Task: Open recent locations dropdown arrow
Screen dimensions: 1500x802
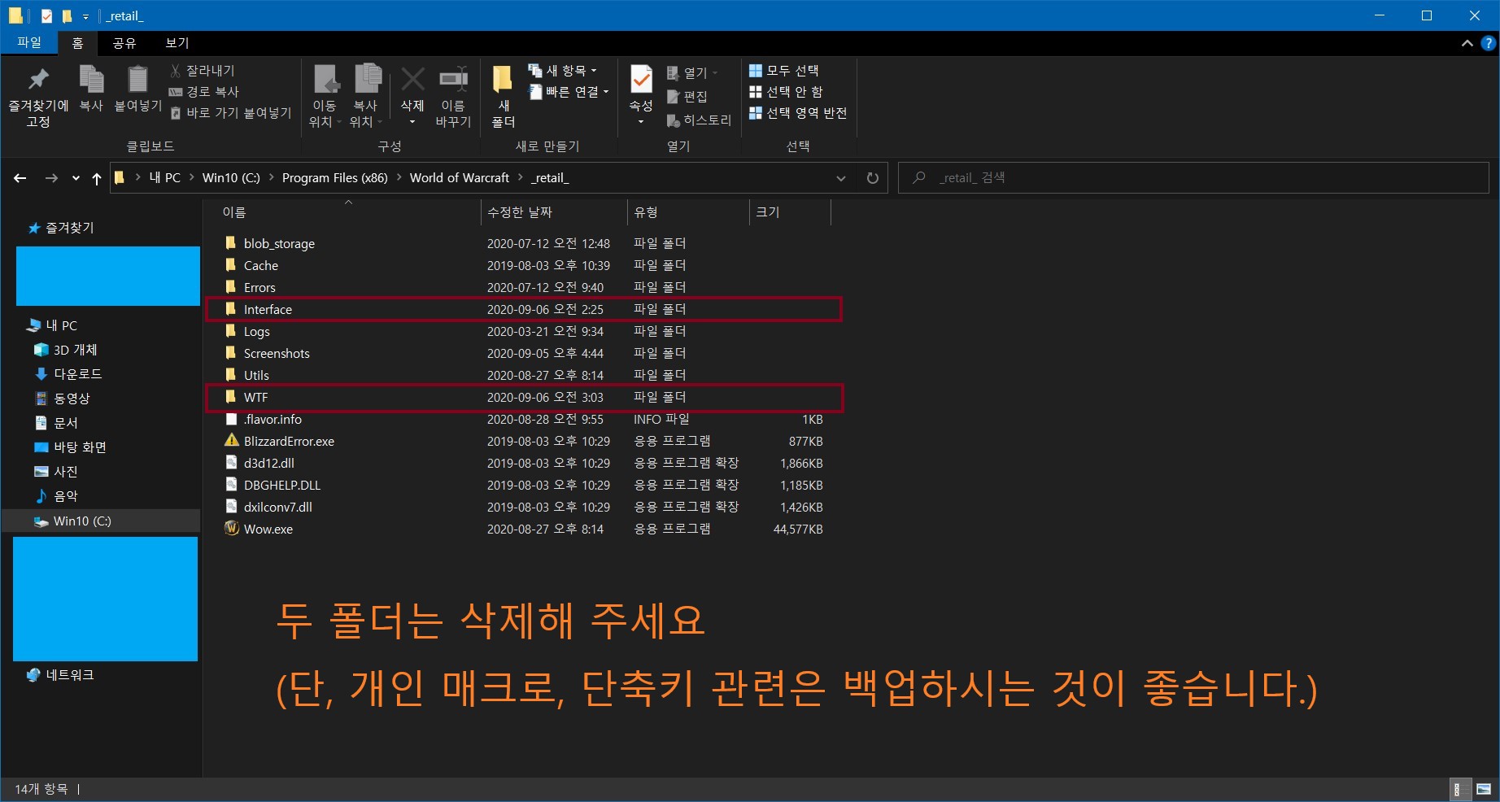Action: 76,178
